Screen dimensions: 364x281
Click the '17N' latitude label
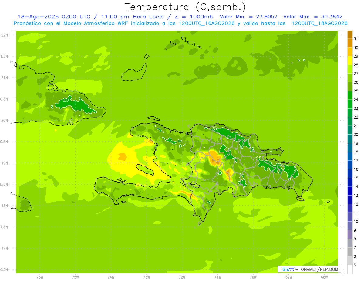[x=4, y=248]
